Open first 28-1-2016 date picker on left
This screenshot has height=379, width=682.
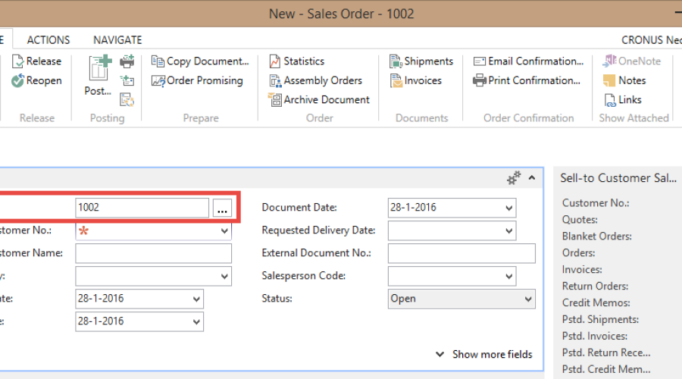(196, 299)
